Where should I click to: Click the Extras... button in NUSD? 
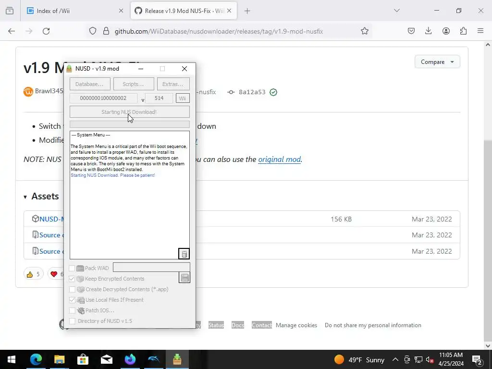point(173,84)
